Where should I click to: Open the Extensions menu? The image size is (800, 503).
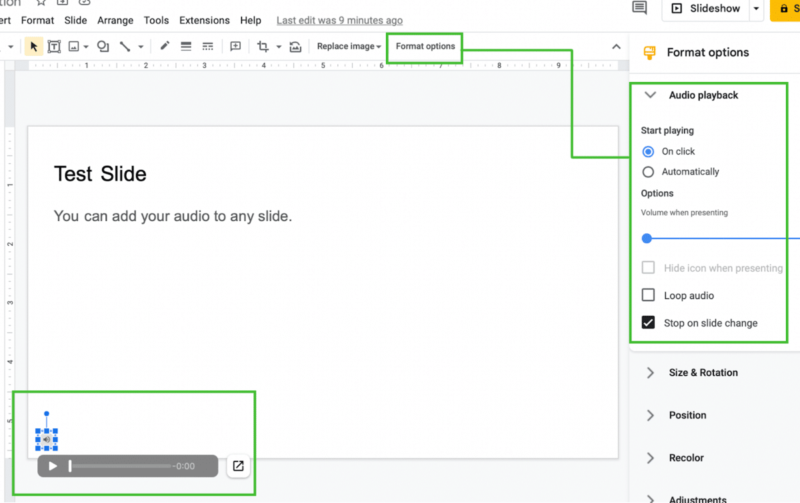coord(204,20)
